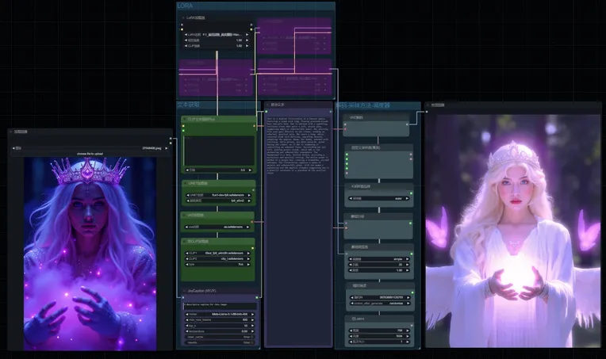Click the image output port on load image node
The height and width of the screenshot is (359, 606).
[169, 140]
